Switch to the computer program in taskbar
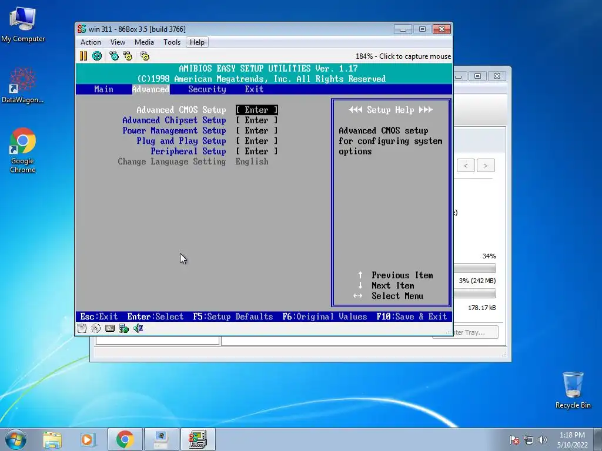 tap(161, 439)
